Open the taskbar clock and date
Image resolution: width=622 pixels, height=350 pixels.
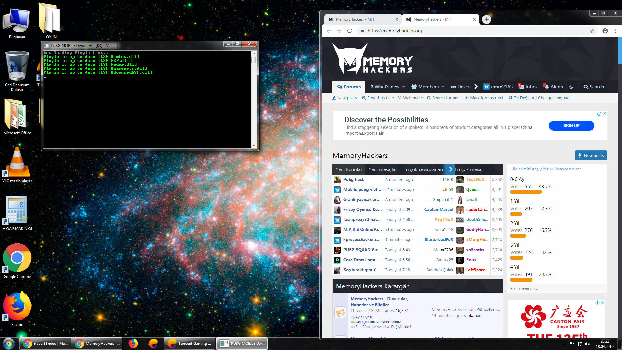point(605,344)
